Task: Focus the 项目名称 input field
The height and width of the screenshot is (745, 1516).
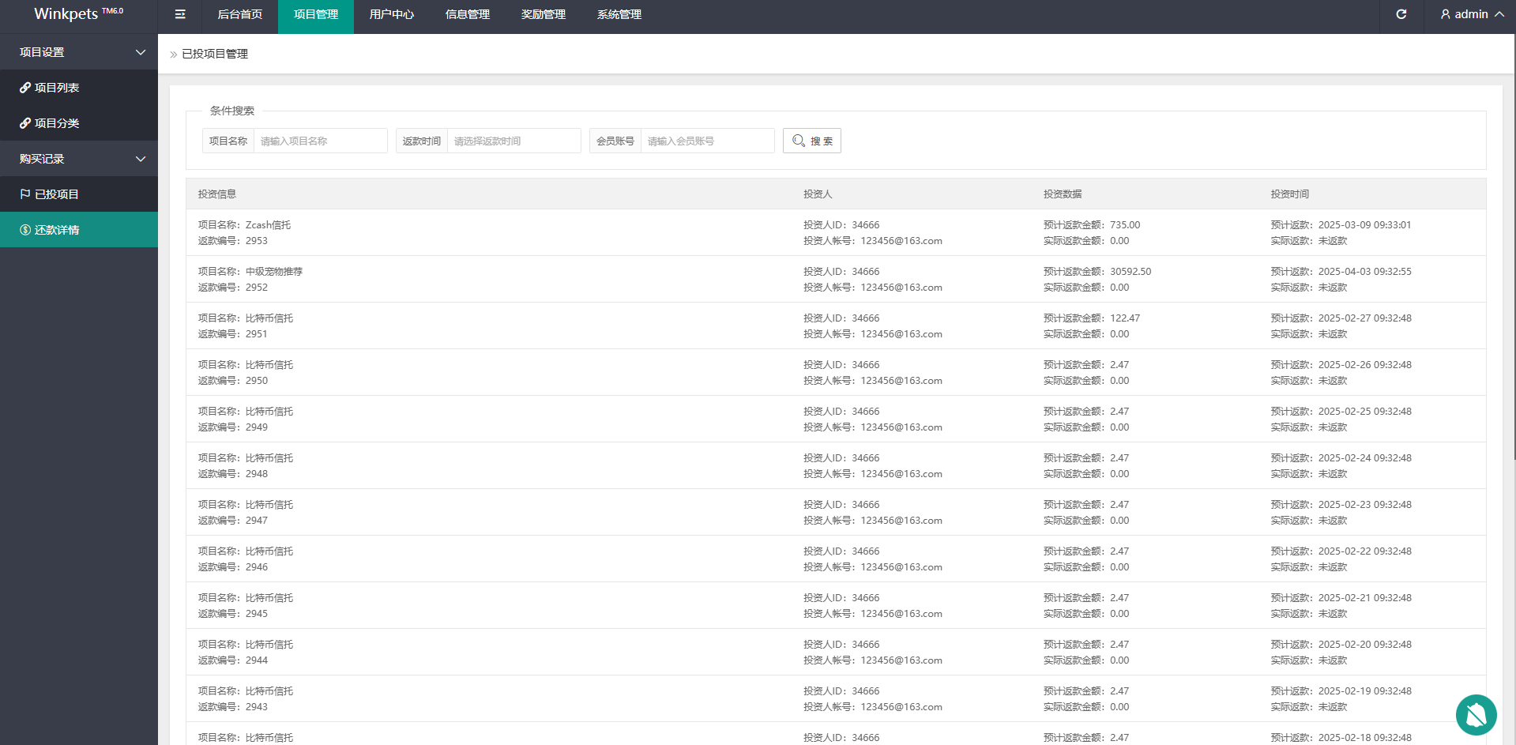Action: (320, 141)
